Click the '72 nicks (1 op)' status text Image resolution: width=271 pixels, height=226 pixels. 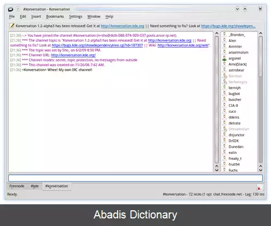click(x=200, y=195)
